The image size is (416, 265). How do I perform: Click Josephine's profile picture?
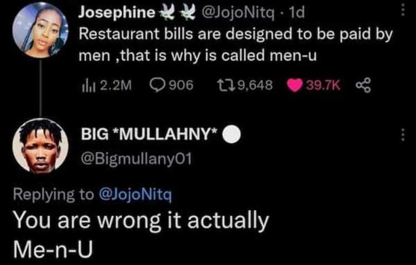39,32
